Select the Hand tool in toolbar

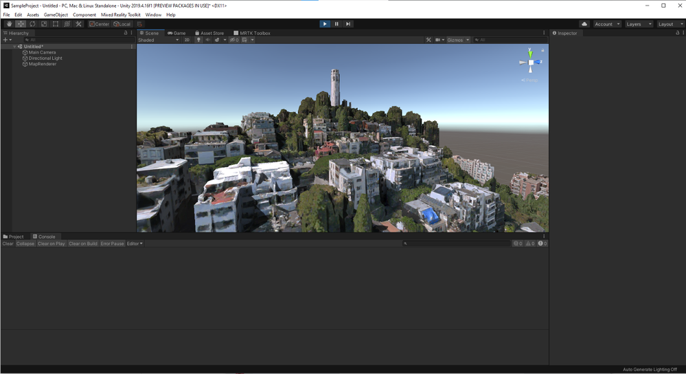point(9,24)
